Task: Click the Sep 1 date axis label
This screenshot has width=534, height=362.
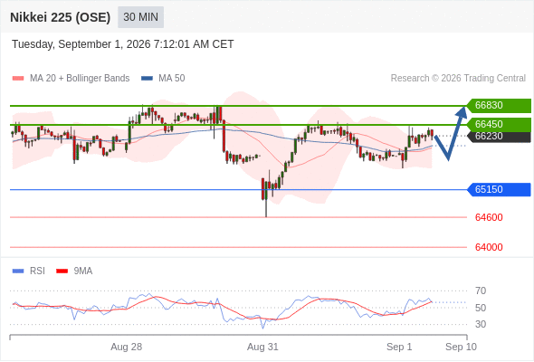Action: (399, 347)
